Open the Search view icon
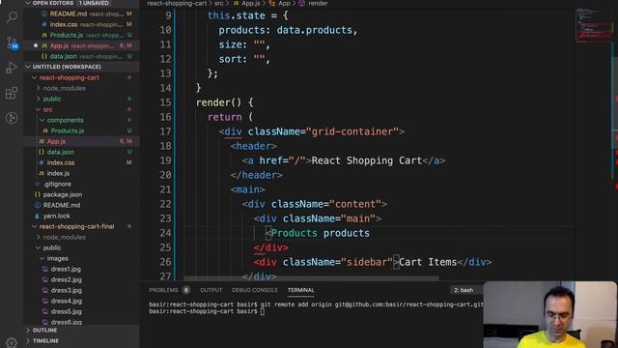This screenshot has height=348, width=618. coord(12,17)
